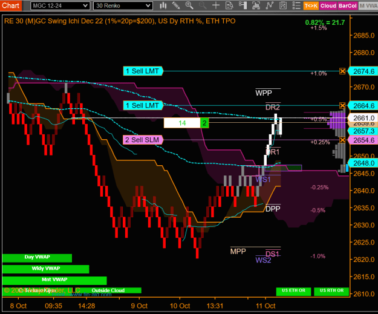The image size is (378, 314).
Task: Cancel the 2664.6 sell limit order
Action: point(342,105)
